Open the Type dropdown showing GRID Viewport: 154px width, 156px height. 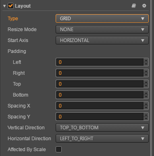[x=102, y=18]
